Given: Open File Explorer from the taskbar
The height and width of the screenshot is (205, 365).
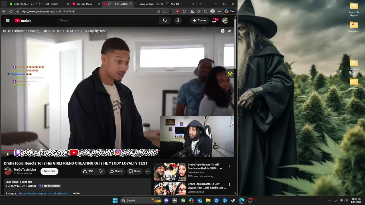Looking at the screenshot, I should coord(208,200).
